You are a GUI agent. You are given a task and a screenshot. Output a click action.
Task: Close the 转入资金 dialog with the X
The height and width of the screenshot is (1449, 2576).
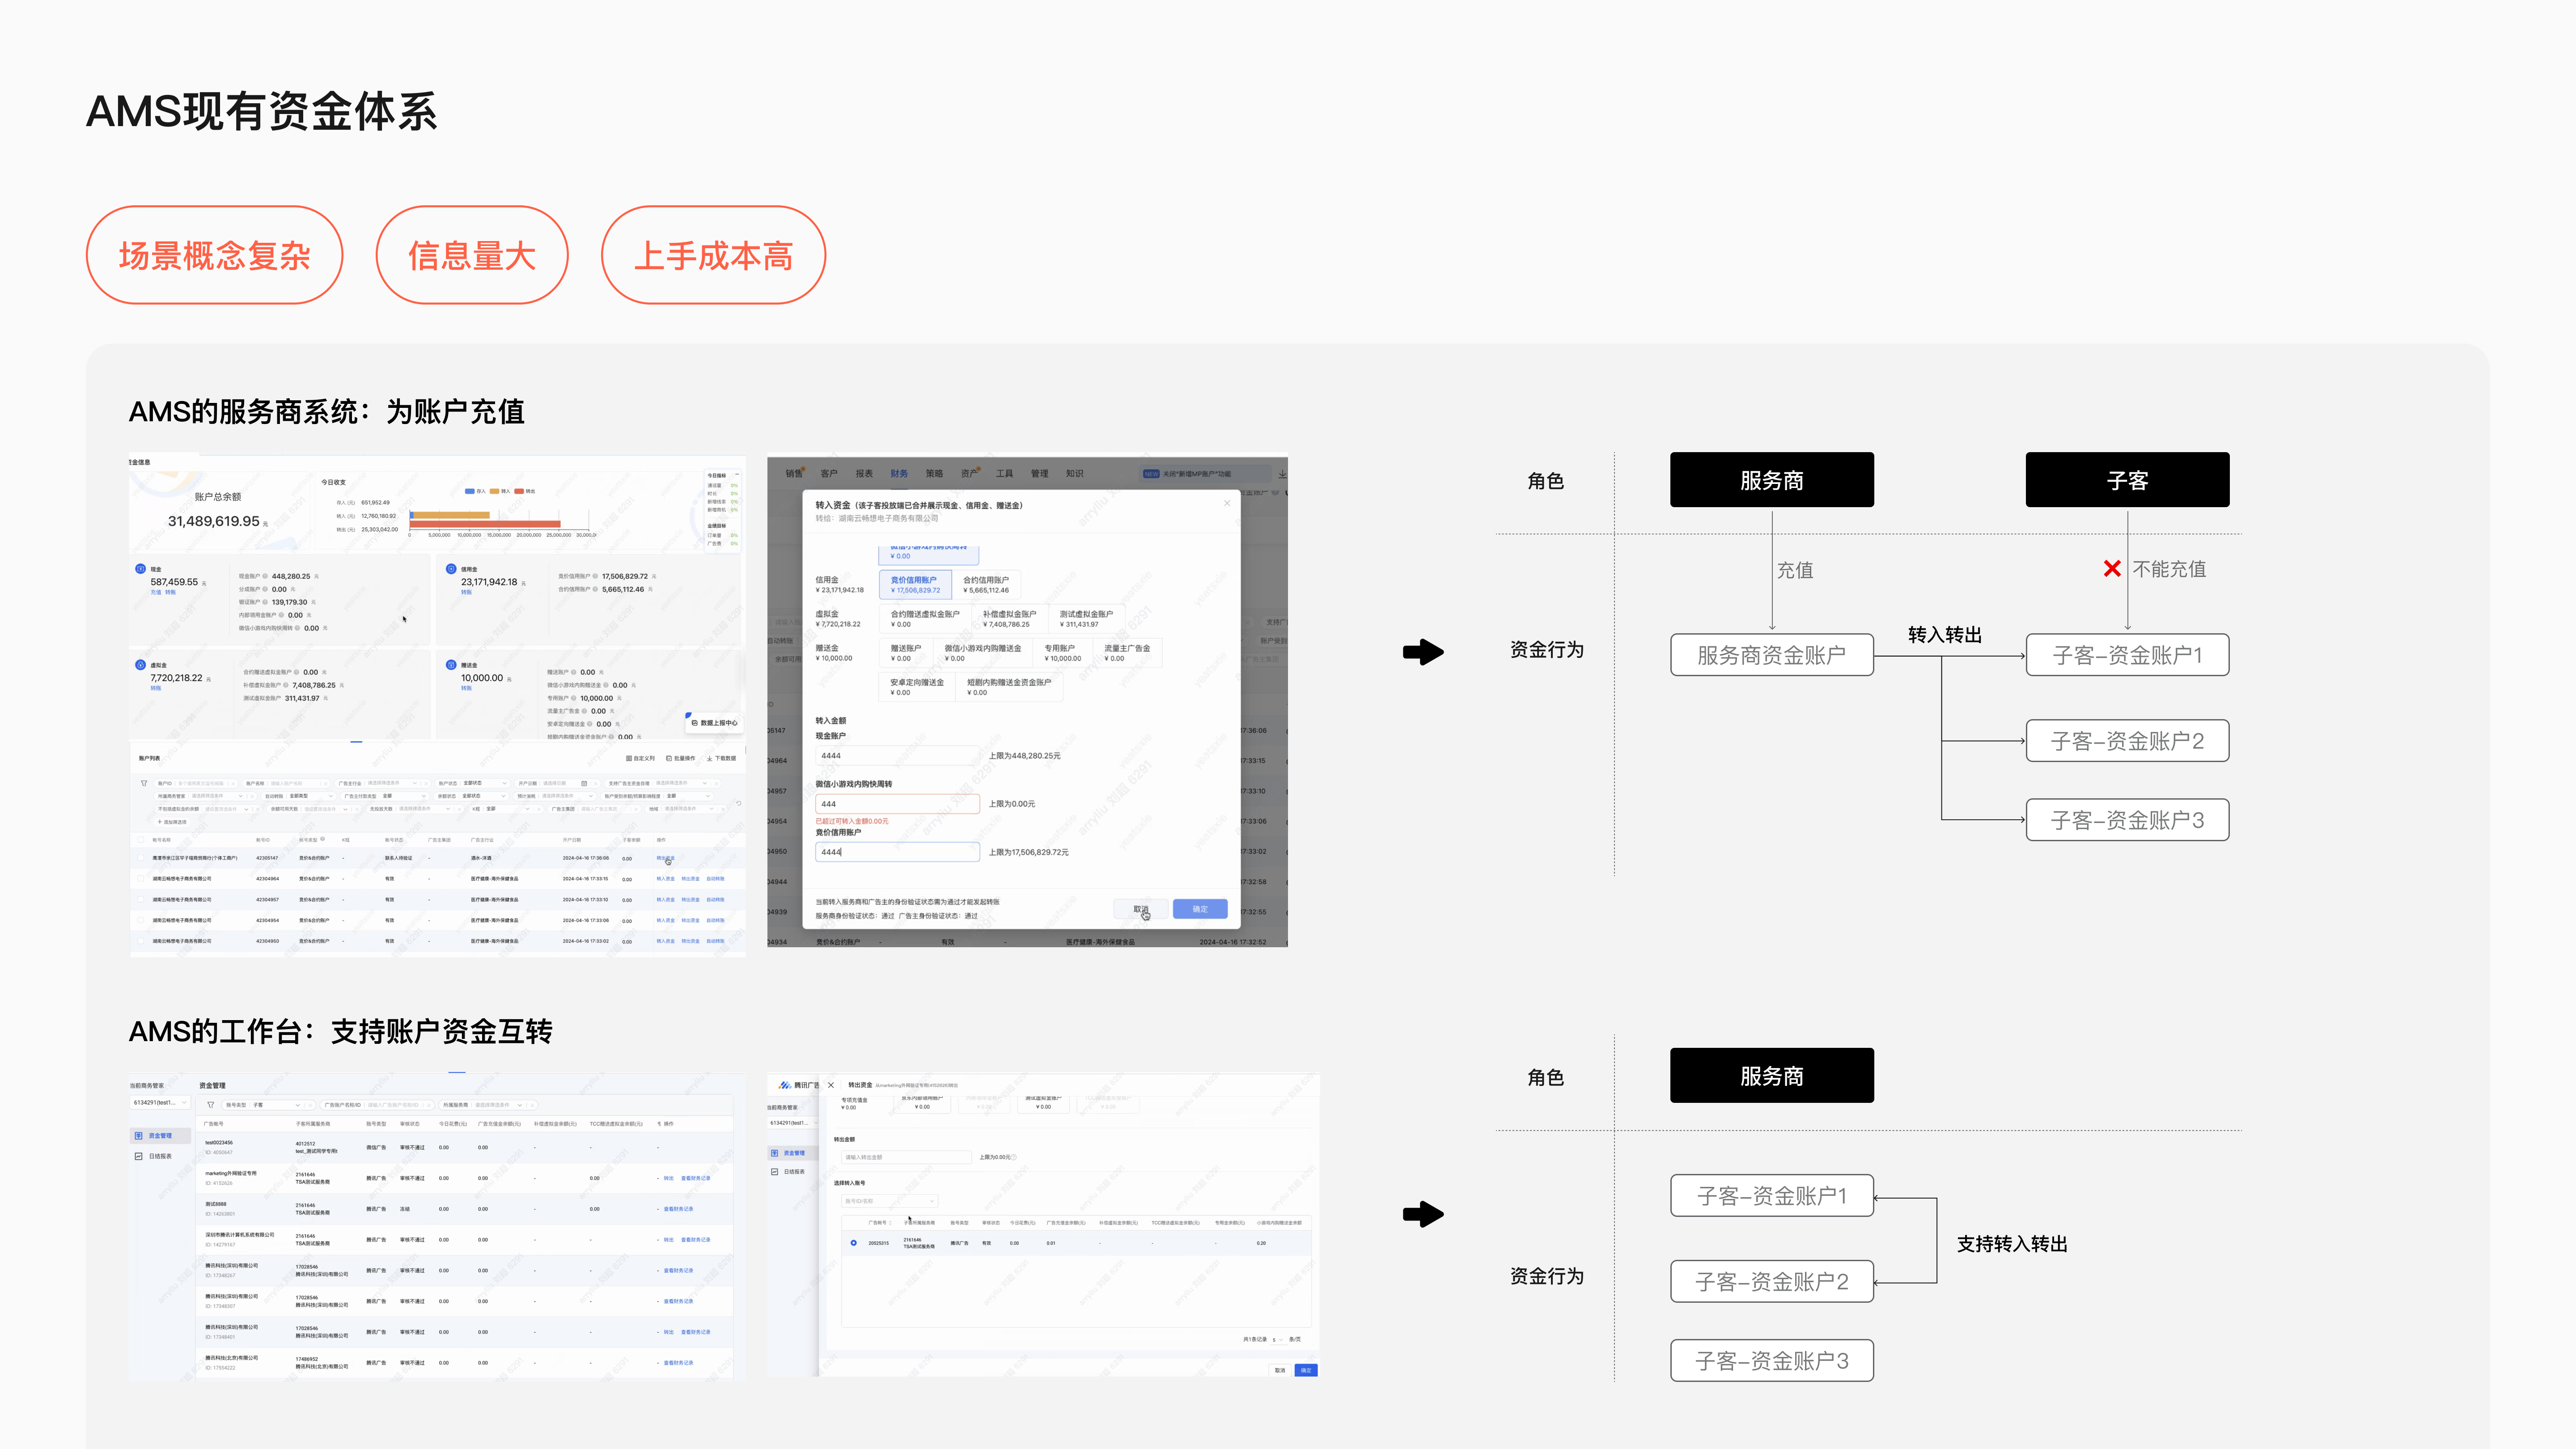pyautogui.click(x=1227, y=503)
